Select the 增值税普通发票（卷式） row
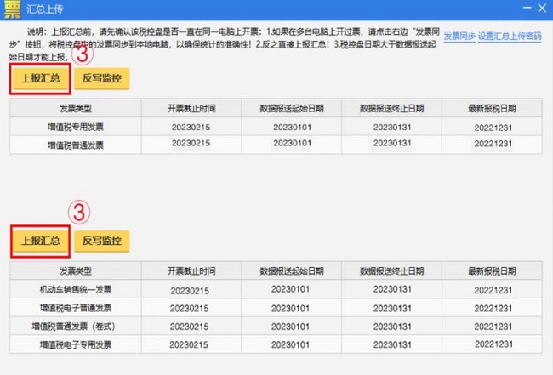The height and width of the screenshot is (375, 553). point(76,326)
